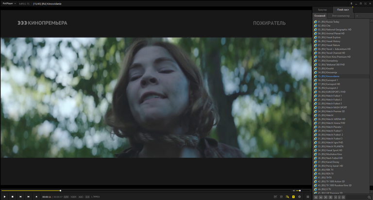Skip to the next playlist item
This screenshot has width=373, height=200.
[28, 197]
